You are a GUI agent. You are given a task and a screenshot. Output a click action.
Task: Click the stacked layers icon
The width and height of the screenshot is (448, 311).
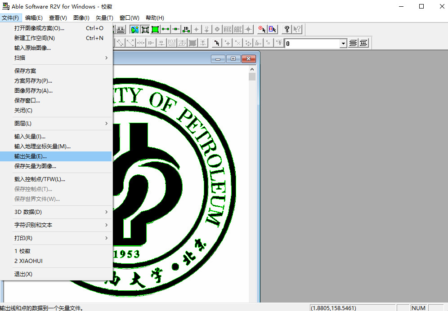[353, 43]
